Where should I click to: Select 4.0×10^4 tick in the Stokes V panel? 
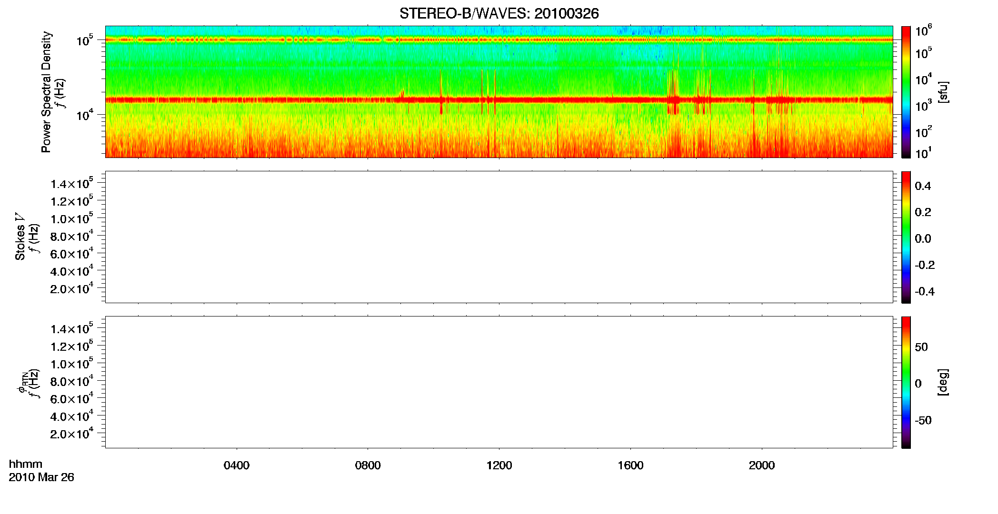click(72, 271)
